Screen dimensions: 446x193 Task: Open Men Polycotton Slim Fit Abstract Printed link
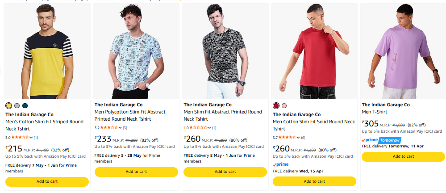[x=130, y=115]
